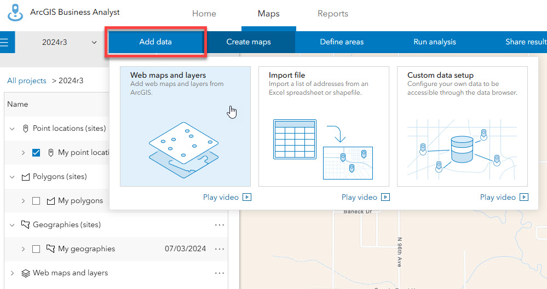Select the Web maps and layers card
547x289 pixels.
[x=185, y=126]
